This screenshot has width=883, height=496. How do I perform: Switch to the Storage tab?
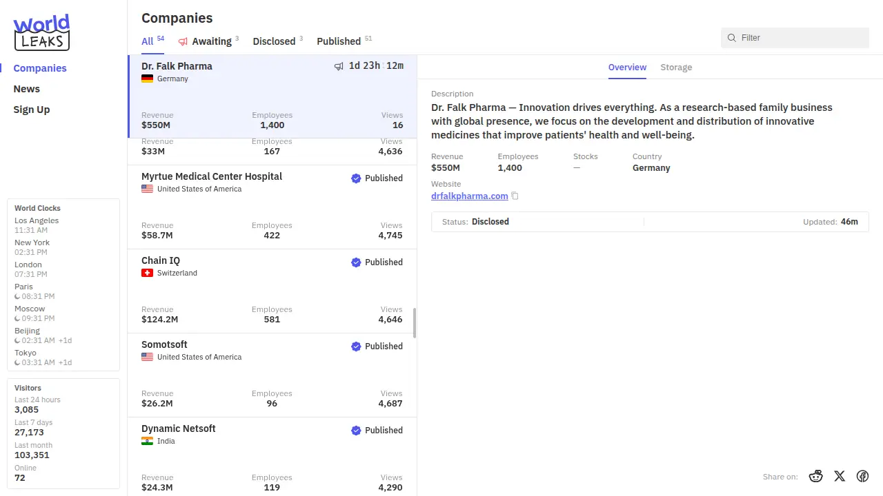click(676, 68)
